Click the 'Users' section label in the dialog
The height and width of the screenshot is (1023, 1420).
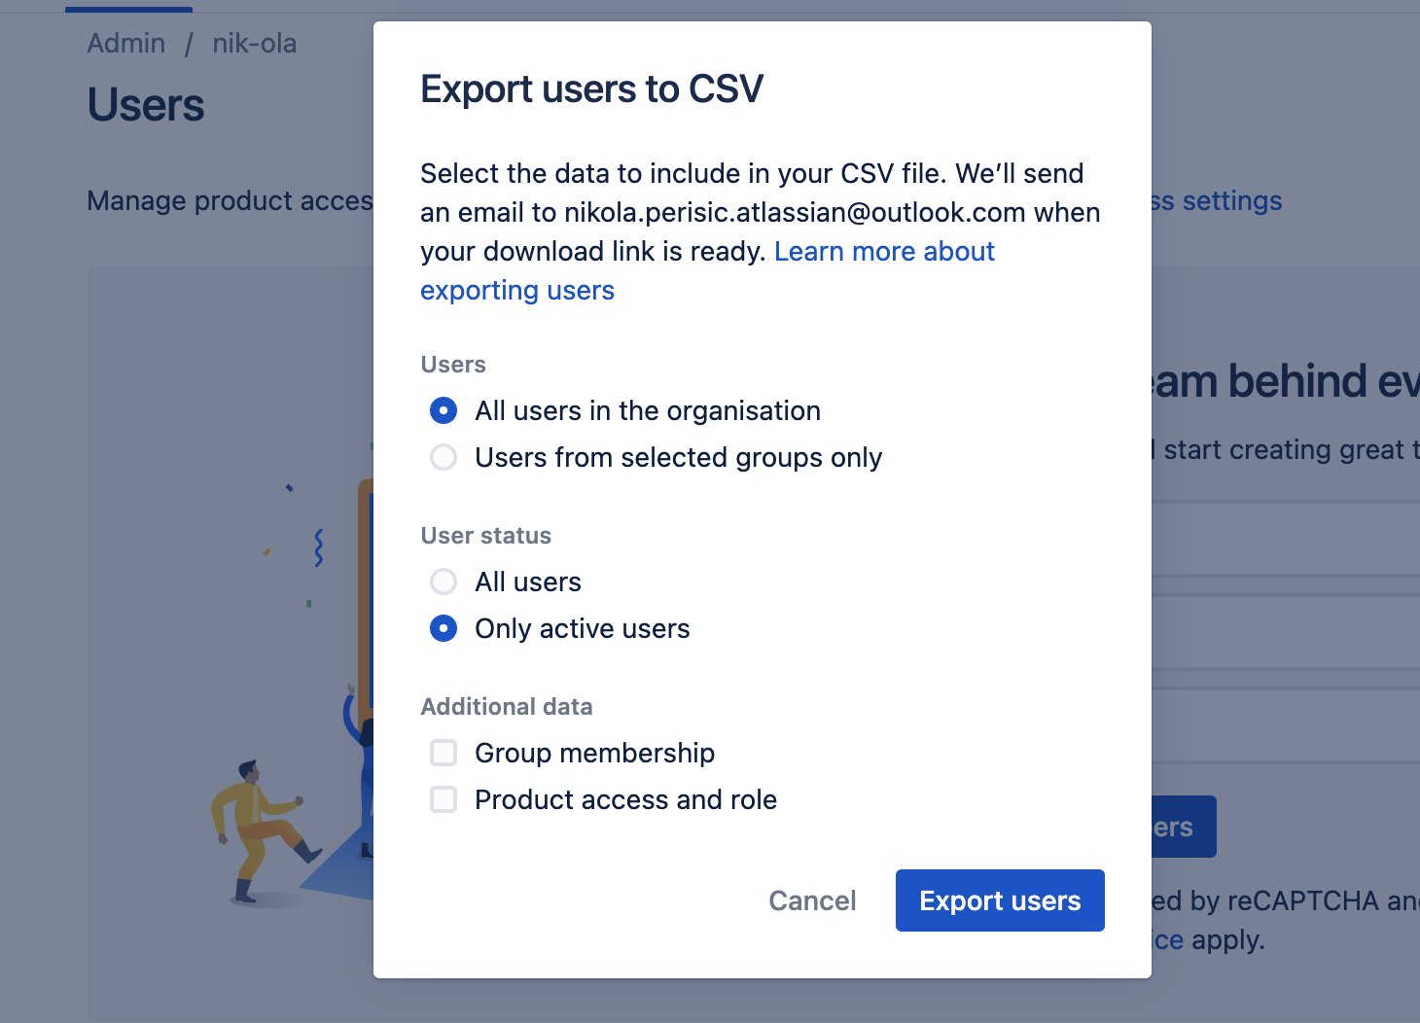(452, 364)
